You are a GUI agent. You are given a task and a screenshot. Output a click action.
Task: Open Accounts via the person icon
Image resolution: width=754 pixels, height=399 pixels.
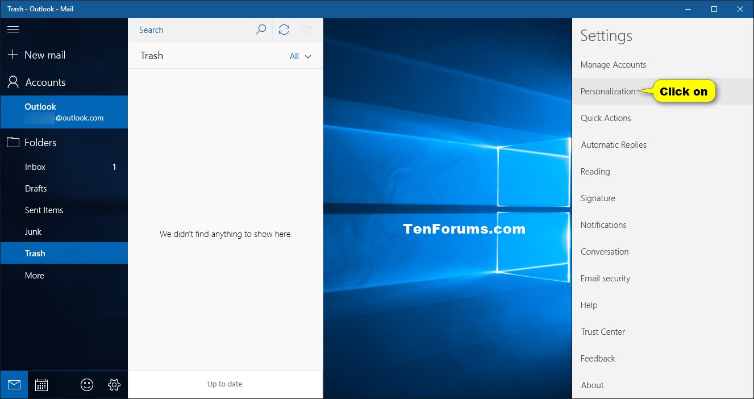[x=13, y=82]
